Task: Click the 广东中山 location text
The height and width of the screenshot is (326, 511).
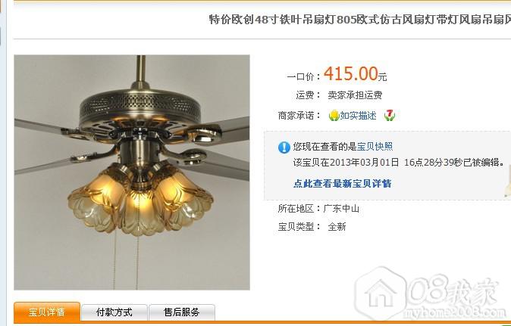Action: point(341,209)
